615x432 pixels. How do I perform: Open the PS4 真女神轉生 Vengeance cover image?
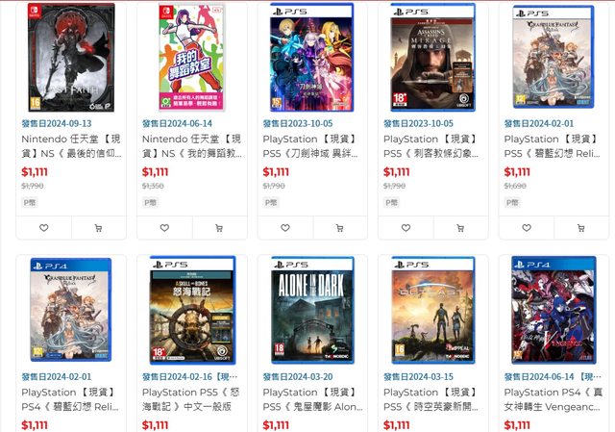pyautogui.click(x=553, y=310)
